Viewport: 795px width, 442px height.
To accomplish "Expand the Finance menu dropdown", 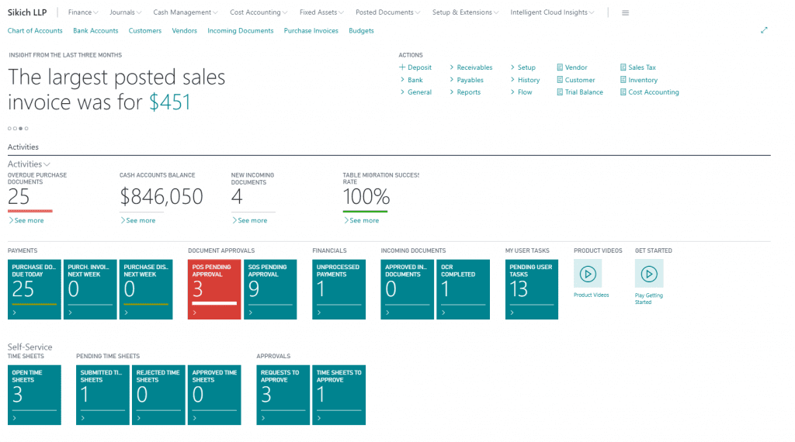I will (x=84, y=12).
